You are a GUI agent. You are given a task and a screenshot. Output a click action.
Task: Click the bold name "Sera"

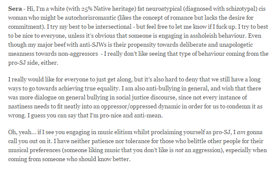tap(15, 9)
